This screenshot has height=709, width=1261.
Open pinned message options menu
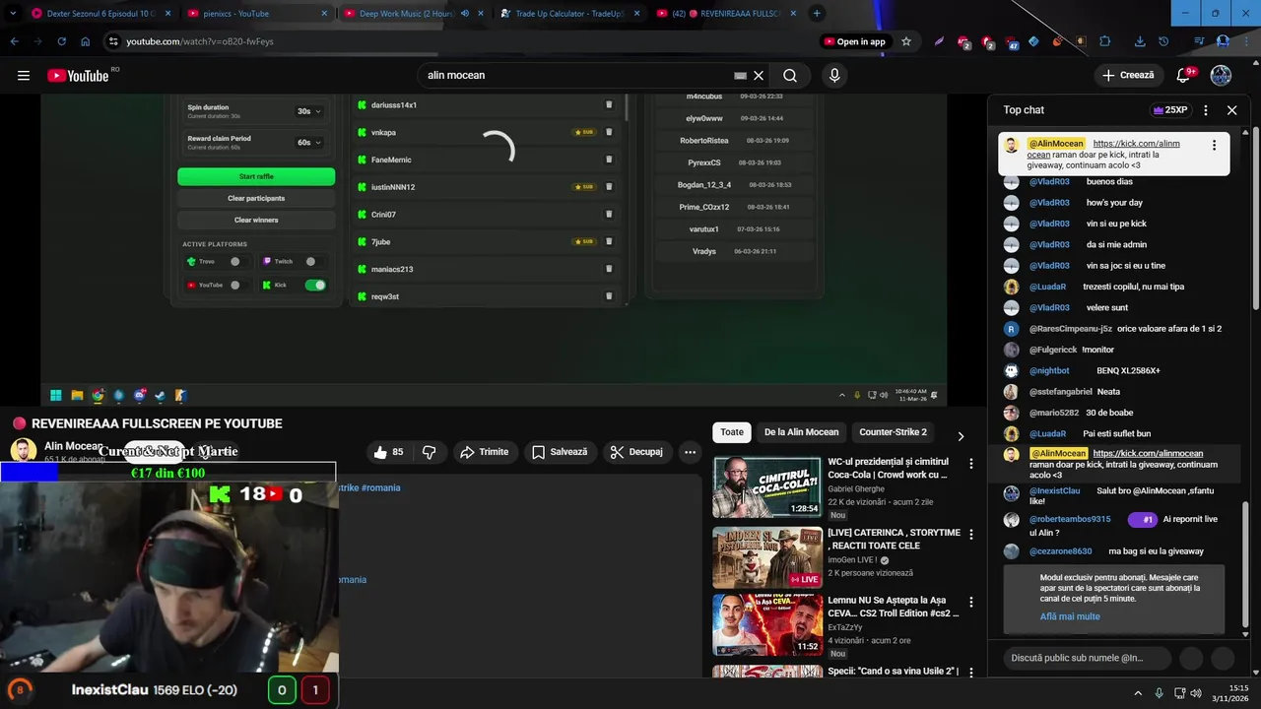click(1214, 145)
